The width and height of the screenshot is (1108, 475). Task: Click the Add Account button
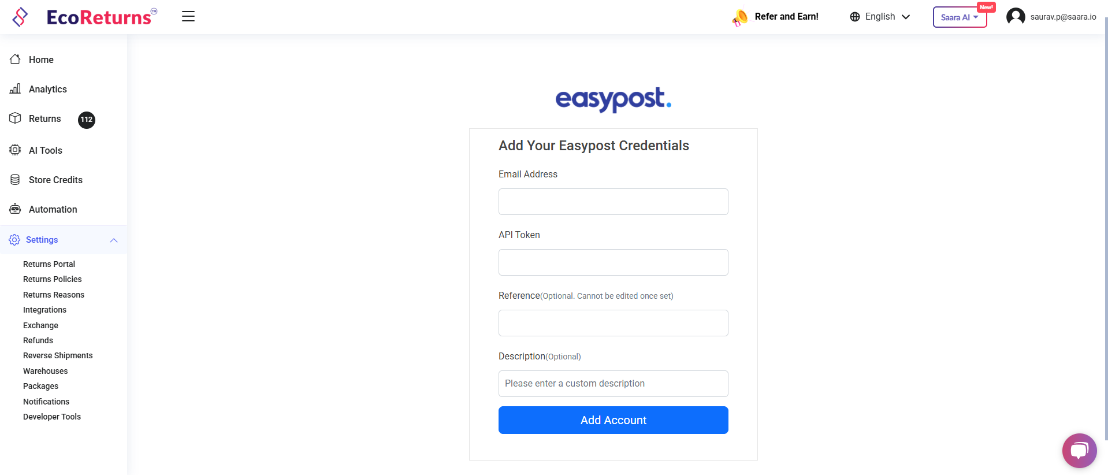coord(613,420)
